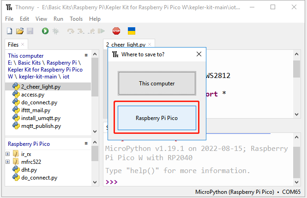307x198 pixels.
Task: Click editor scroll-down arrow
Action: point(297,114)
